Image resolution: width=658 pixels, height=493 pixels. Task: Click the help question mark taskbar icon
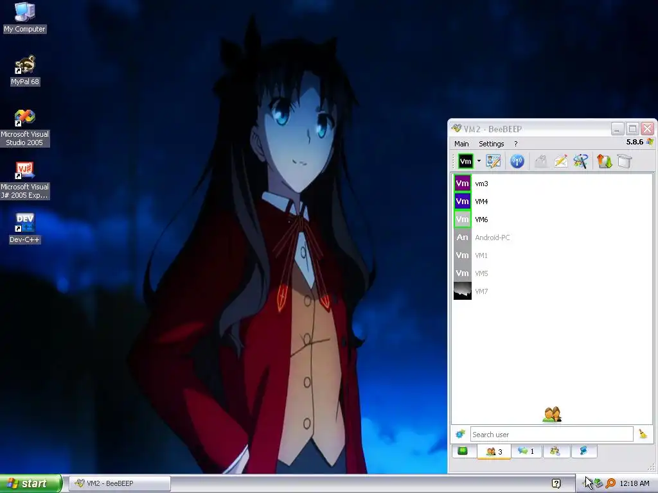556,483
